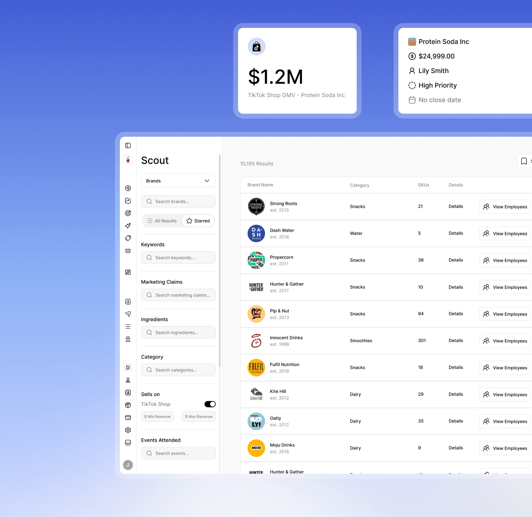The image size is (532, 517).
Task: Click the Min Revenue input
Action: pos(157,417)
